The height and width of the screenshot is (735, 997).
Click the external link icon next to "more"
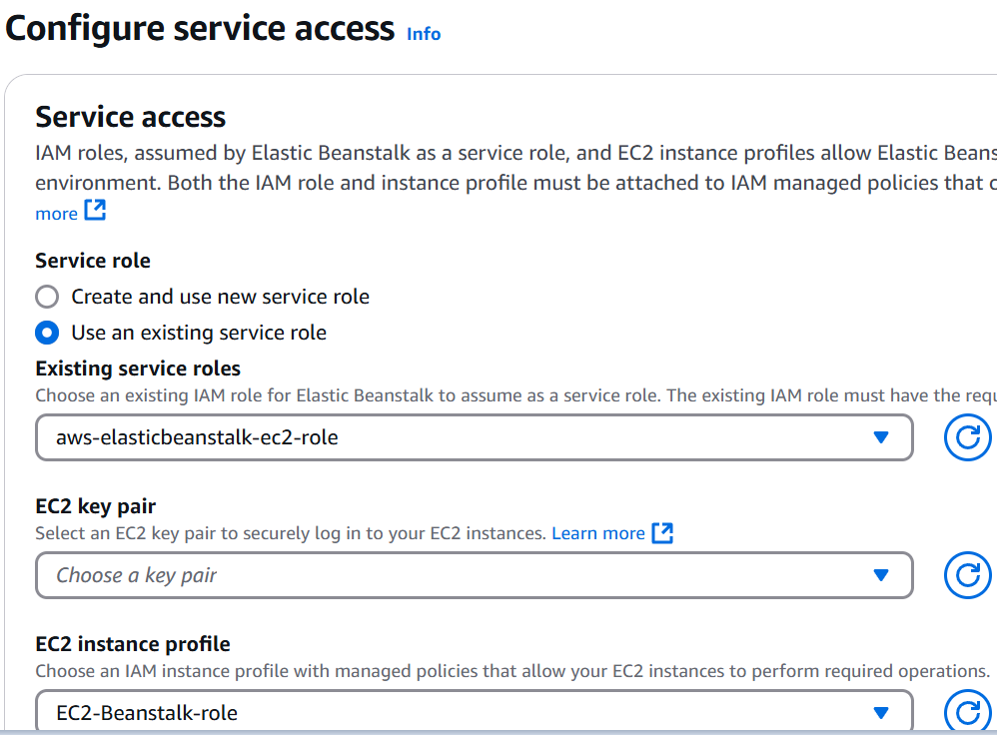(95, 210)
